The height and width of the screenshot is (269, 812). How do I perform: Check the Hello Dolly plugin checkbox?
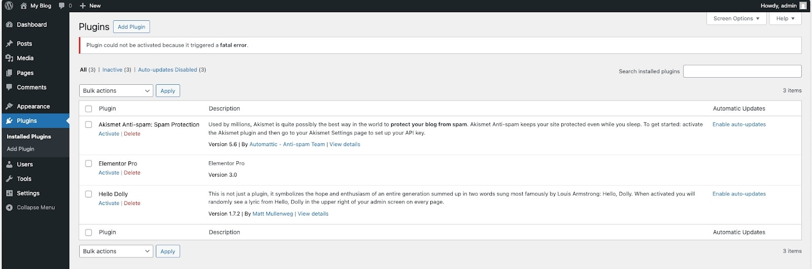click(x=88, y=194)
